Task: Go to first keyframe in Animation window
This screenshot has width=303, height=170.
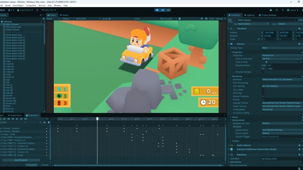Action: pyautogui.click(x=8, y=119)
